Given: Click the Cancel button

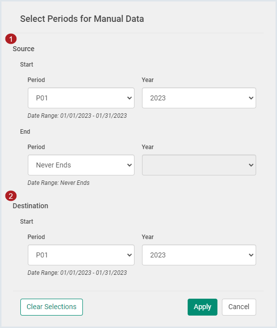Looking at the screenshot, I should pos(239,307).
